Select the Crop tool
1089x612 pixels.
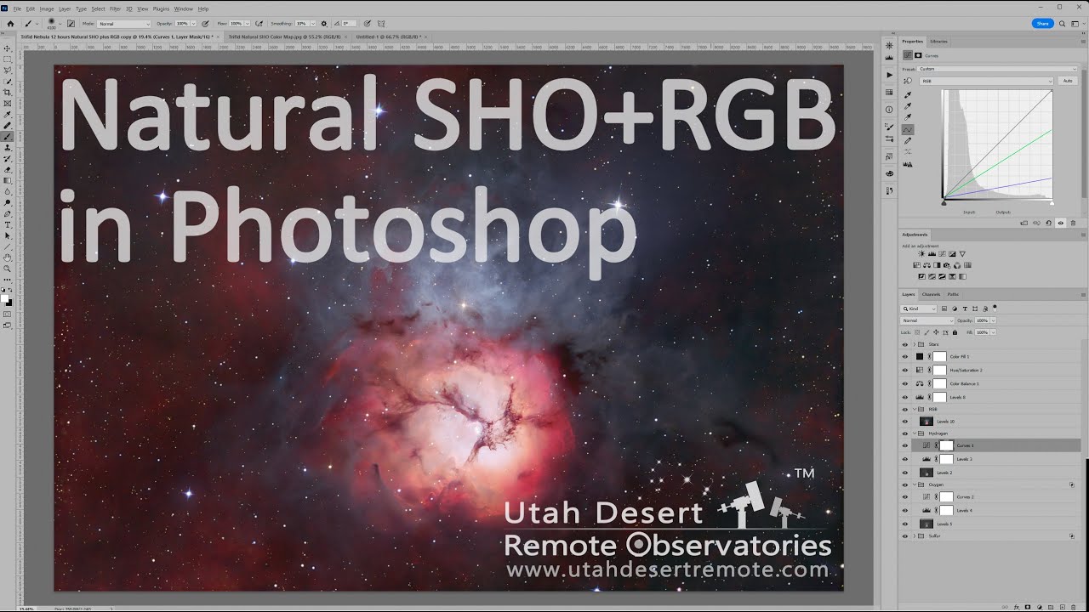tap(8, 93)
